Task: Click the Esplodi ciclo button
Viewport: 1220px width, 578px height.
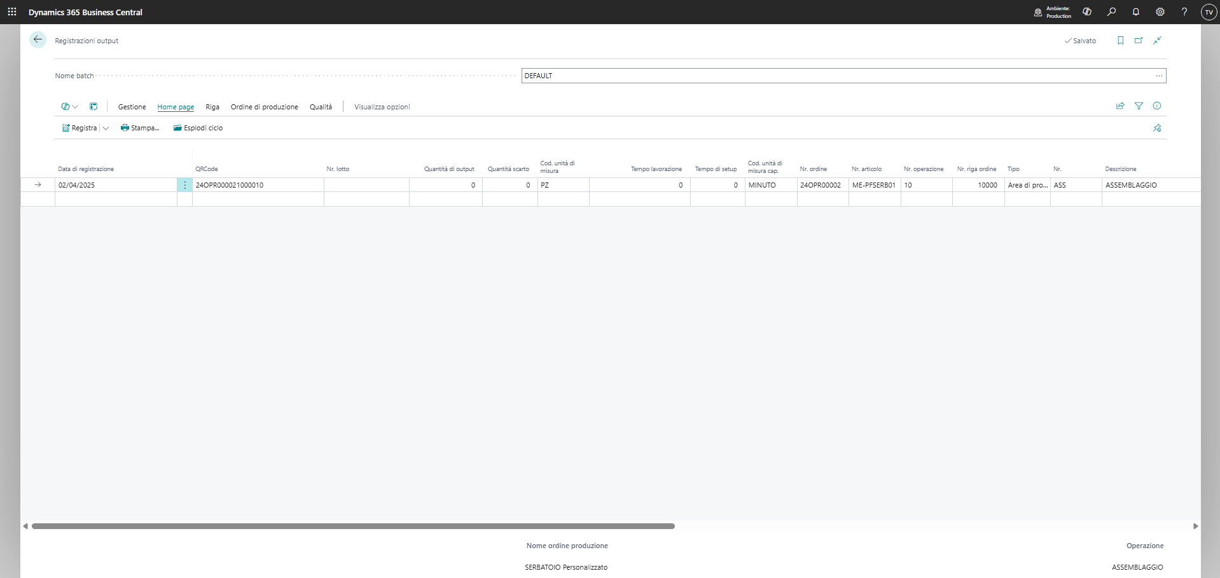Action: [x=198, y=128]
